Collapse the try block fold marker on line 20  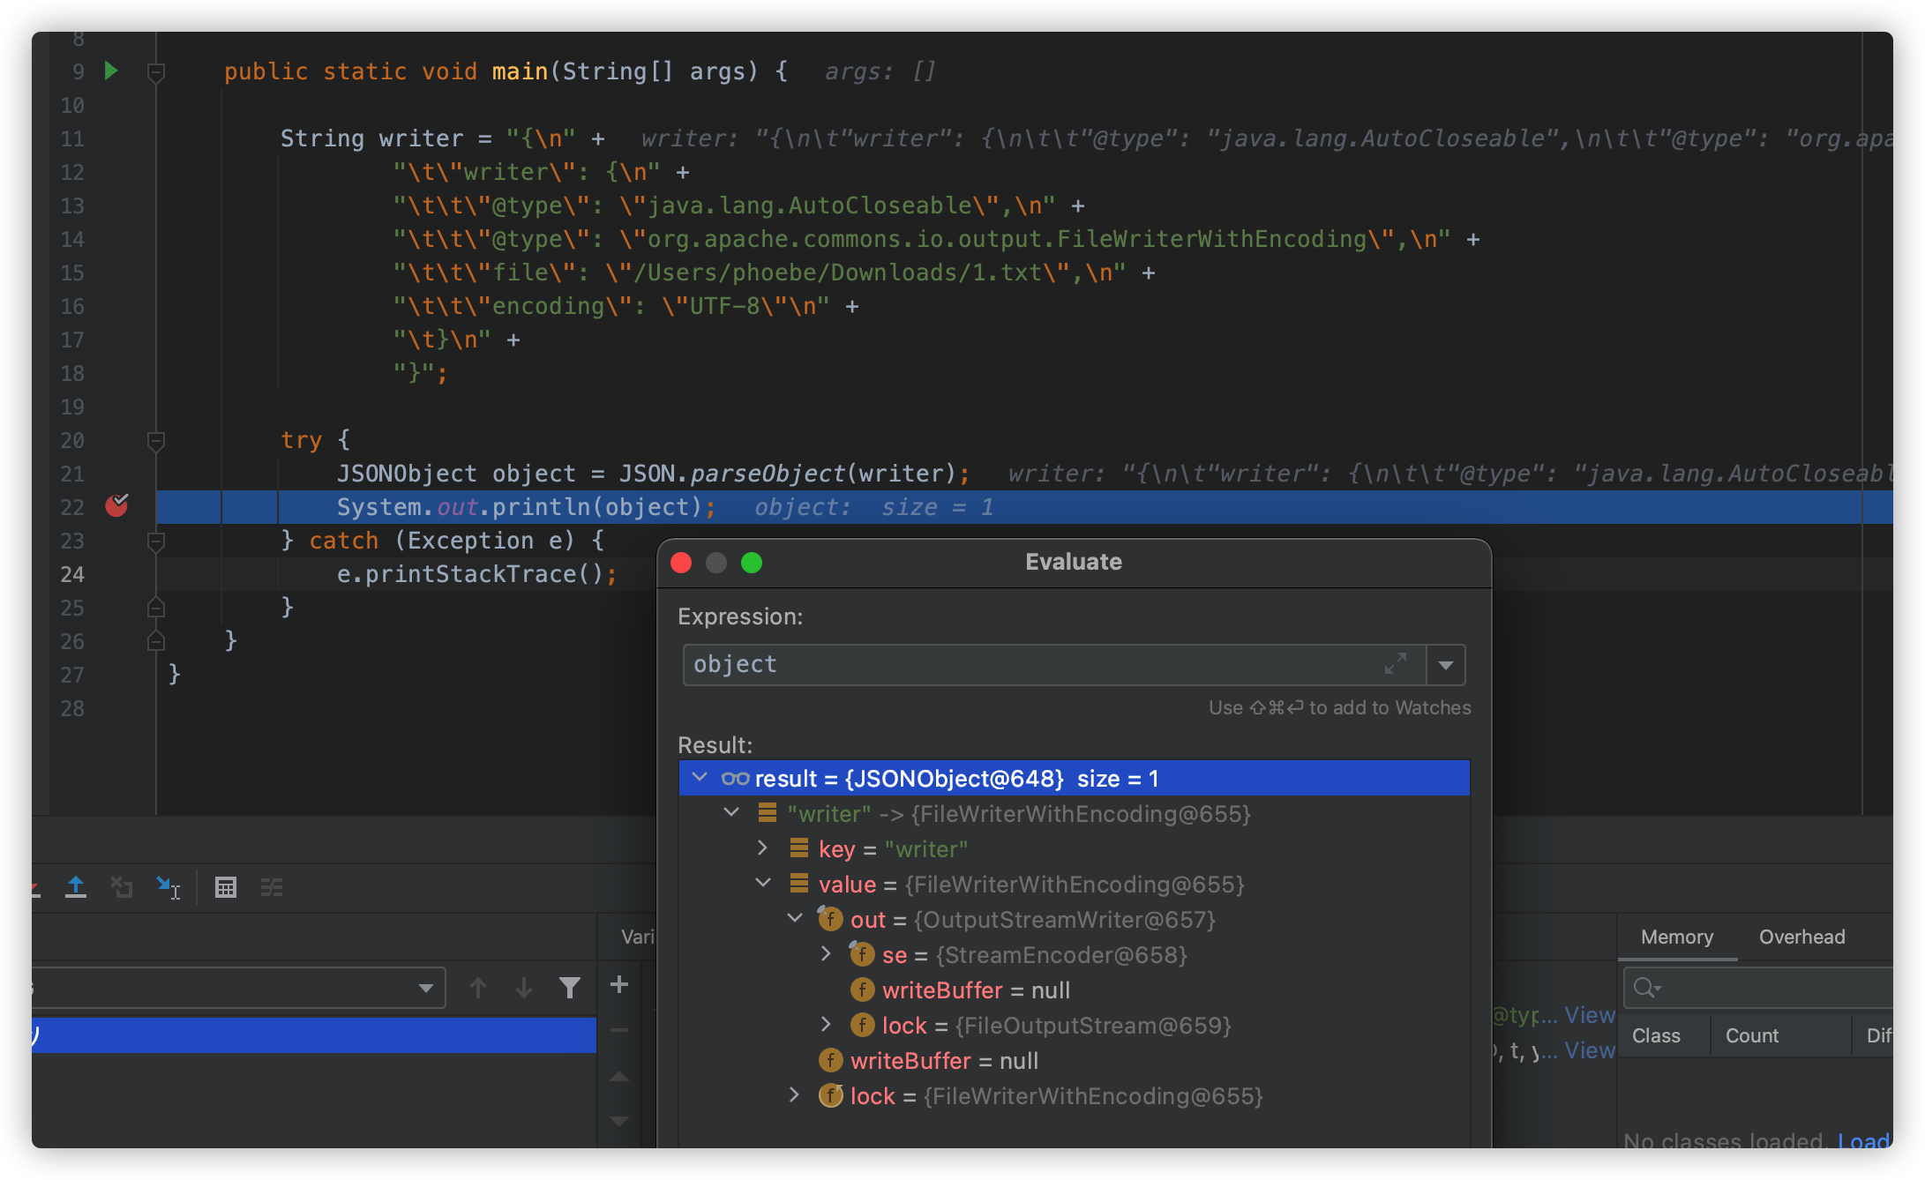[156, 440]
